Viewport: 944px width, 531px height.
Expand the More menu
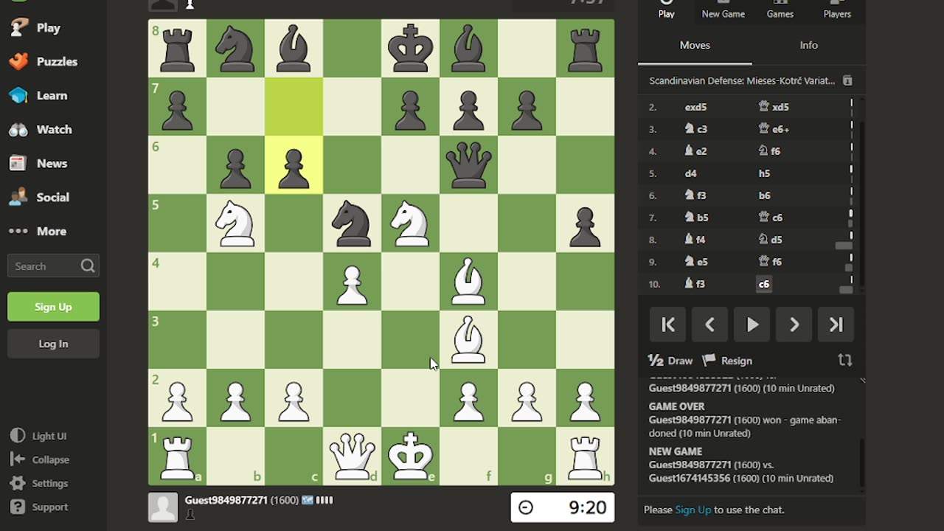pyautogui.click(x=37, y=231)
